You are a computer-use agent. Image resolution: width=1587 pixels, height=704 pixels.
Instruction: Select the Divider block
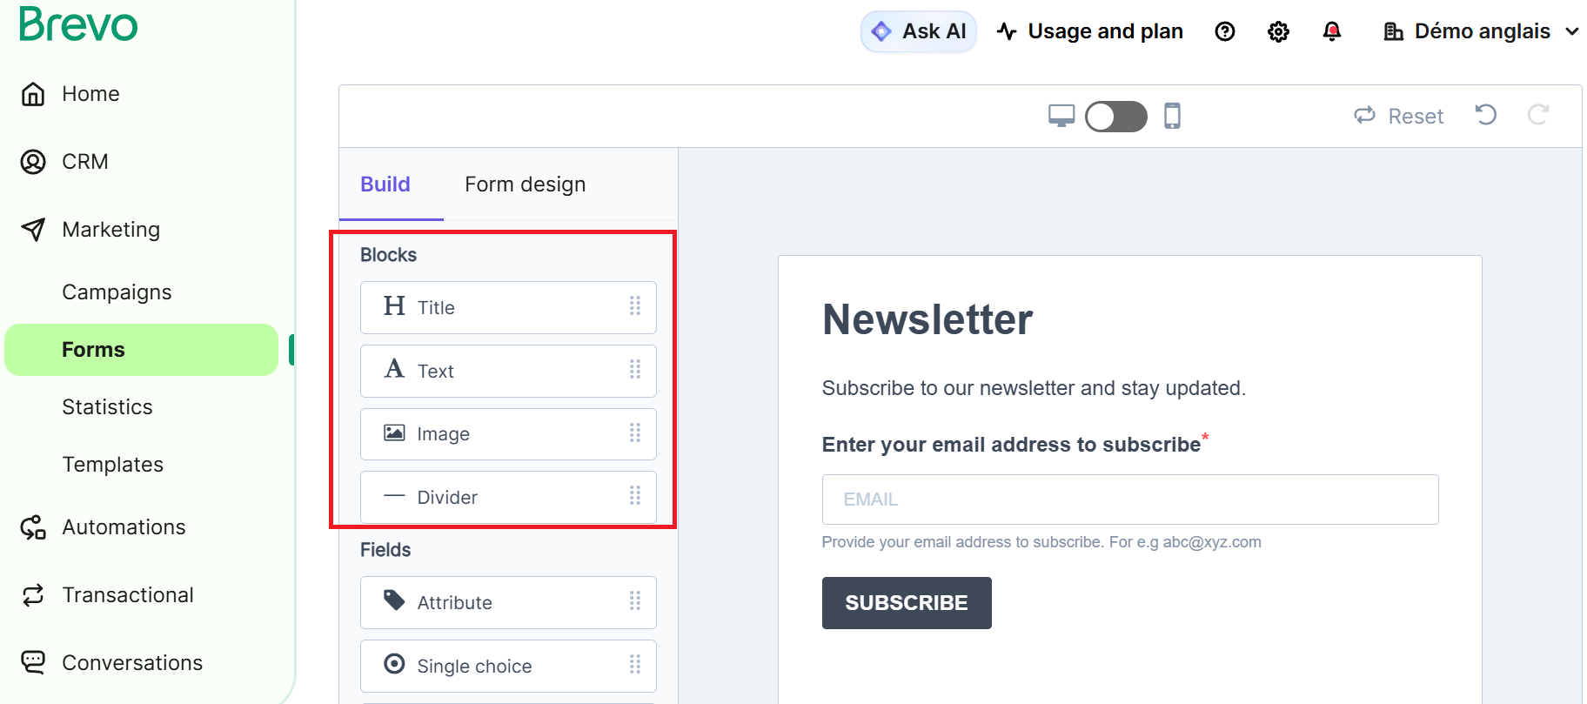coord(508,497)
